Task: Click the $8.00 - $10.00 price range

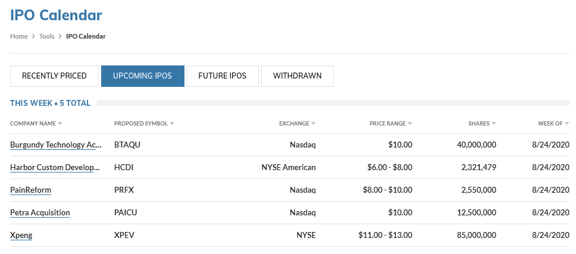Action: click(x=387, y=190)
